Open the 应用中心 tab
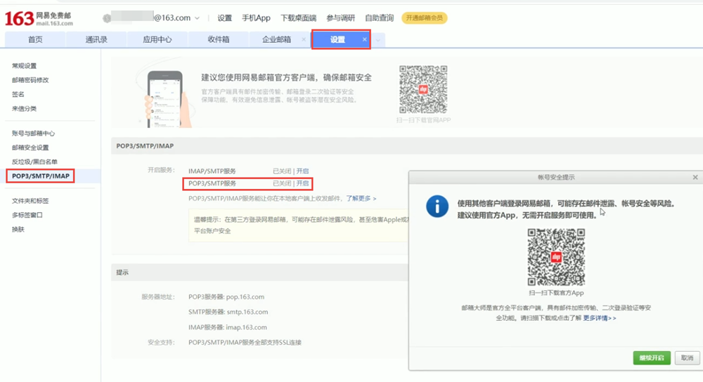Viewport: 703px width, 382px height. pos(157,39)
